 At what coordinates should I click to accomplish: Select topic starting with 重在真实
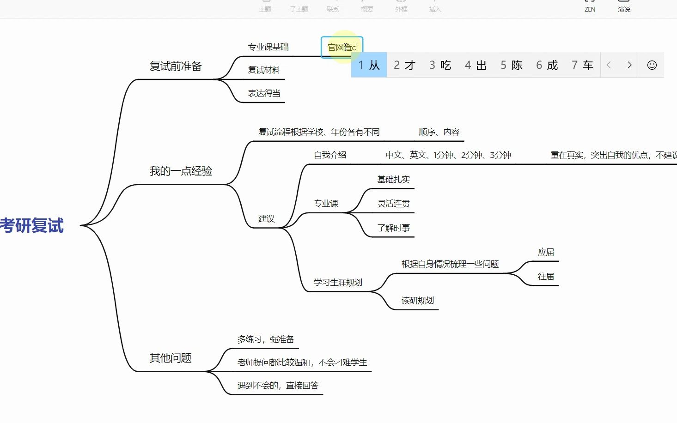pos(614,155)
